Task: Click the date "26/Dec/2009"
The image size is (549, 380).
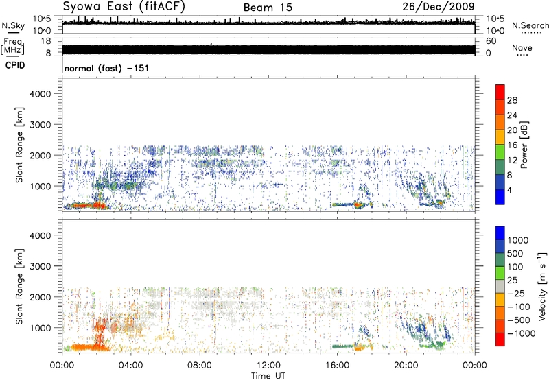Action: (439, 6)
